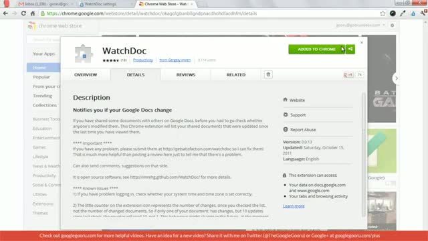The image size is (428, 241).
Task: Click the star rating for WatchDoc
Action: (111, 60)
